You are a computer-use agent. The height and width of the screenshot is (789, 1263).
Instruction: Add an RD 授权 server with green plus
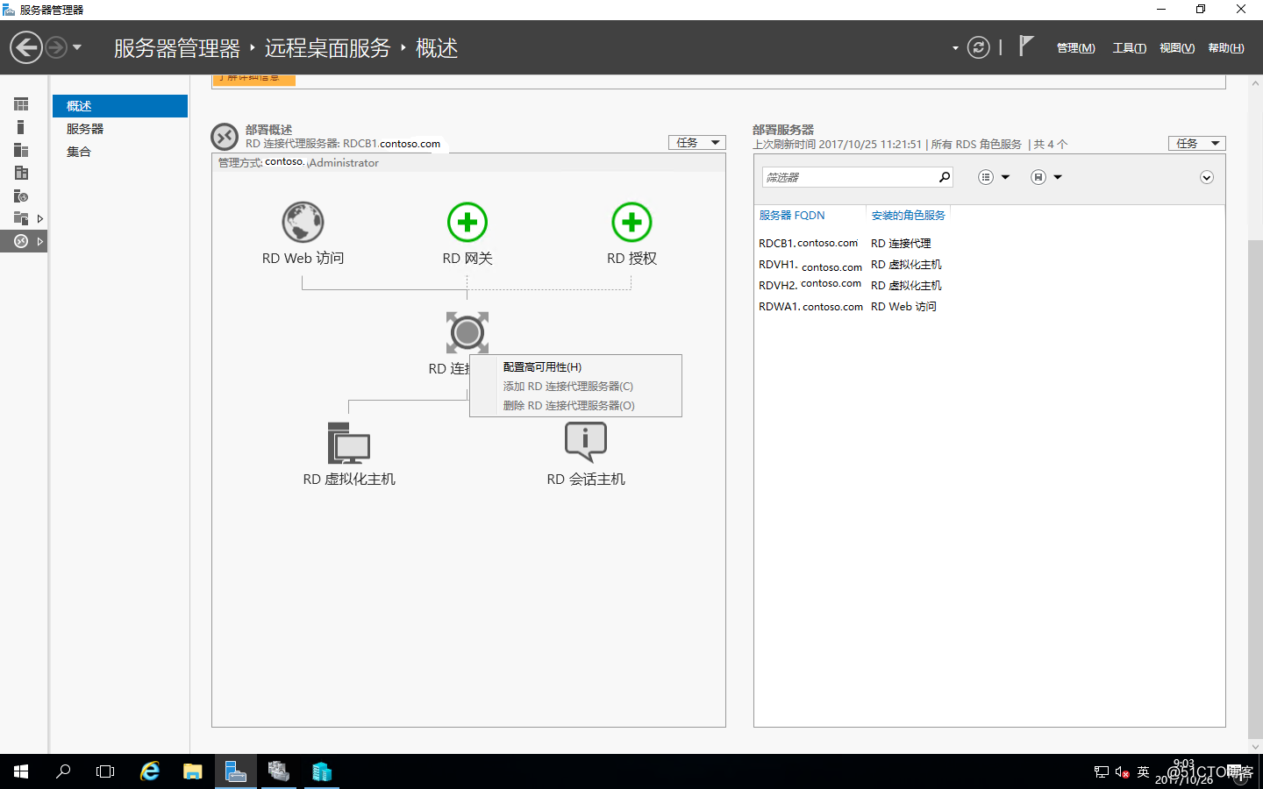(631, 223)
